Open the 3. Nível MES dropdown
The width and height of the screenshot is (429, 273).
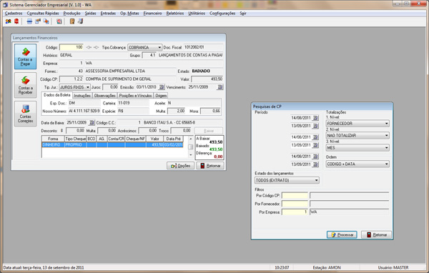pos(357,148)
